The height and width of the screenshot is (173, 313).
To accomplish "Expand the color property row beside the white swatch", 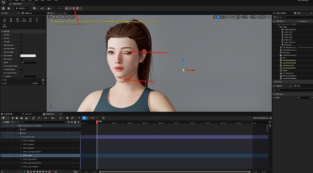I will pyautogui.click(x=2, y=56).
